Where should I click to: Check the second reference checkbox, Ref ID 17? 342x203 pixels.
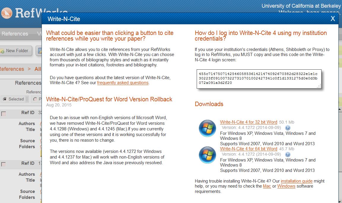[4, 164]
